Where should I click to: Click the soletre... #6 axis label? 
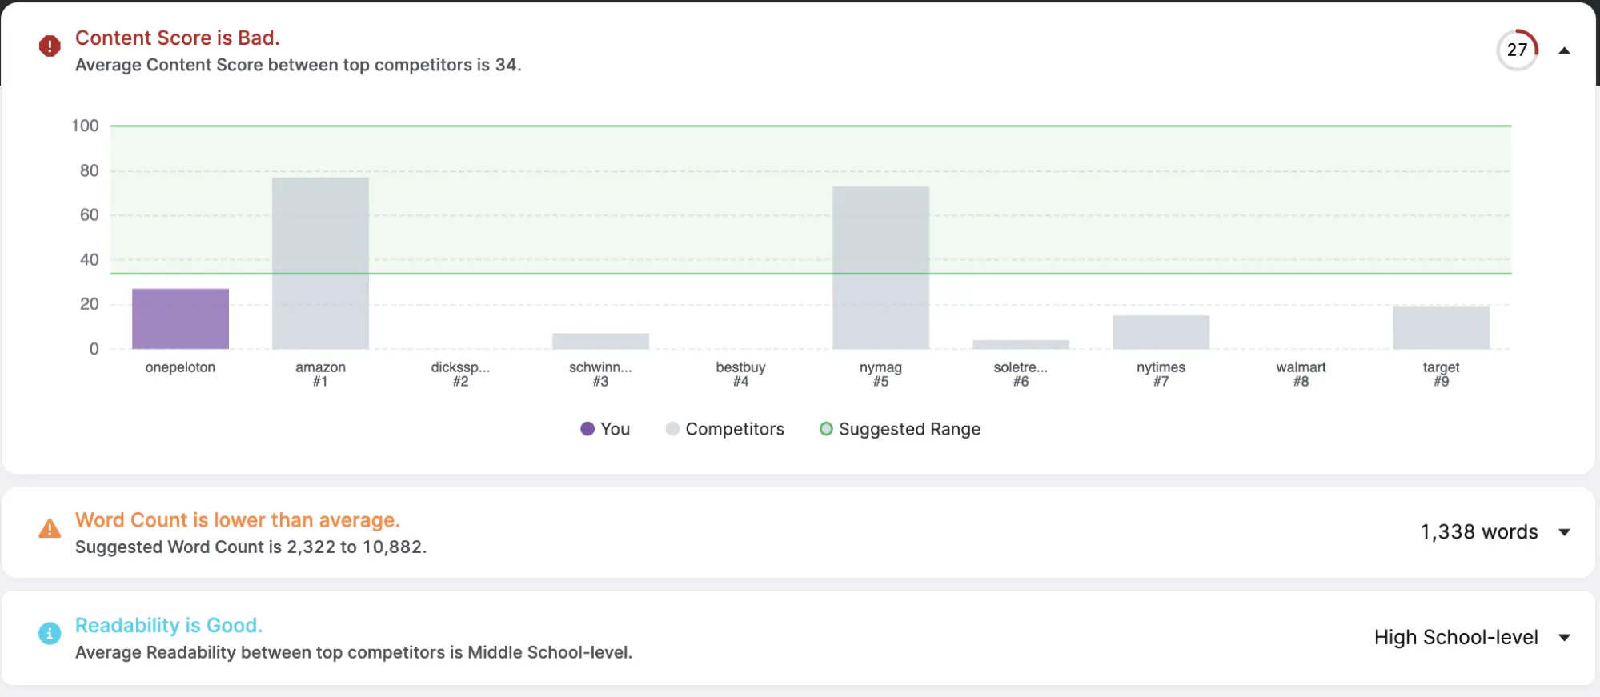coord(1021,374)
